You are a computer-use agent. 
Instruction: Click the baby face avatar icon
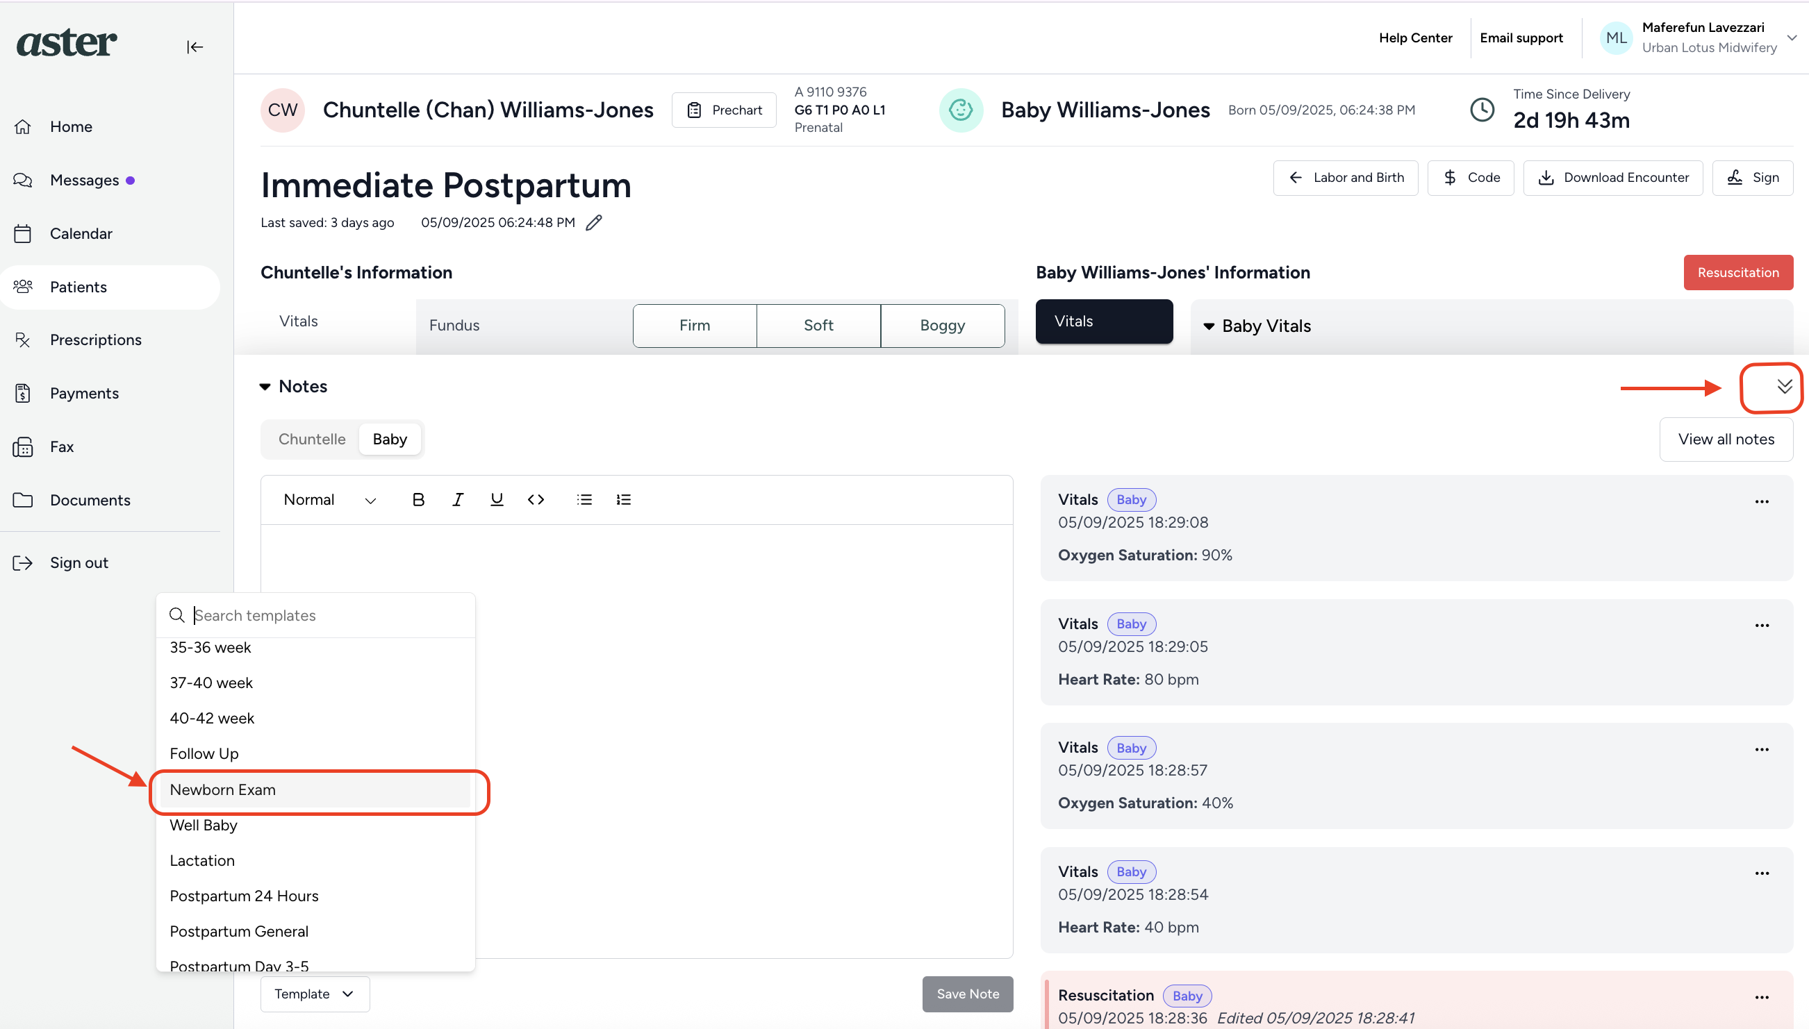[960, 110]
